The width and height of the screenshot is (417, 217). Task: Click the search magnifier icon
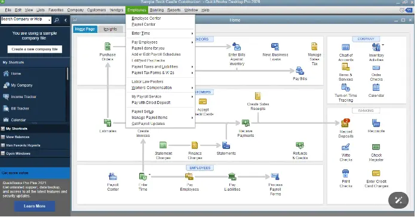56,20
